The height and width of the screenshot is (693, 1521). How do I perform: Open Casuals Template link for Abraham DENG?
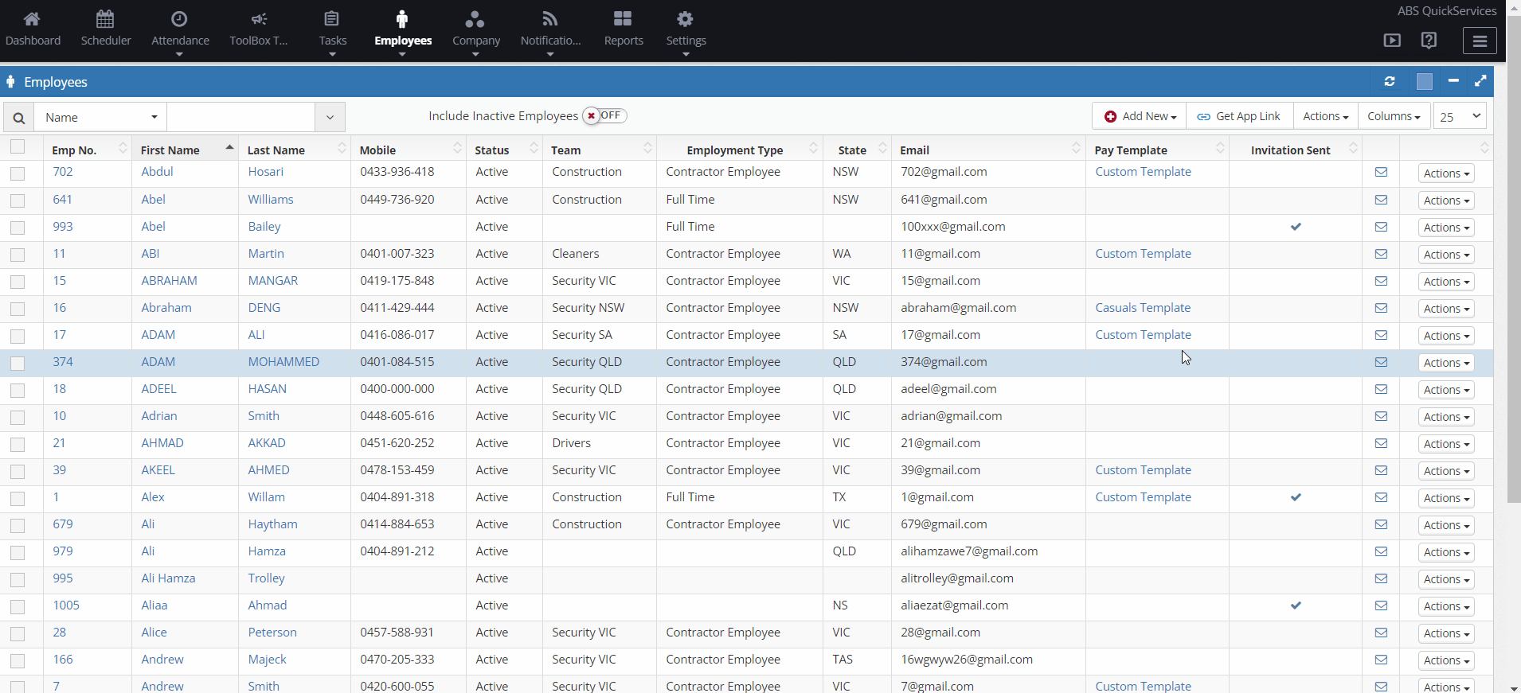point(1143,308)
